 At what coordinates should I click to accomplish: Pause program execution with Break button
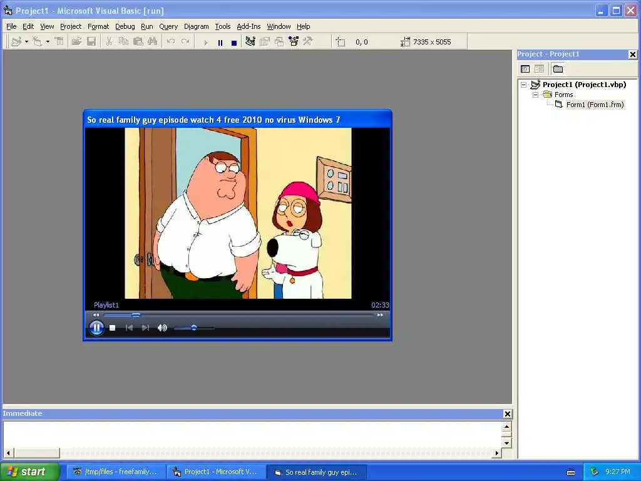220,43
